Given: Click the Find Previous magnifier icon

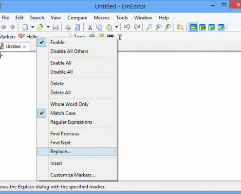Looking at the screenshot, I should (x=158, y=27).
